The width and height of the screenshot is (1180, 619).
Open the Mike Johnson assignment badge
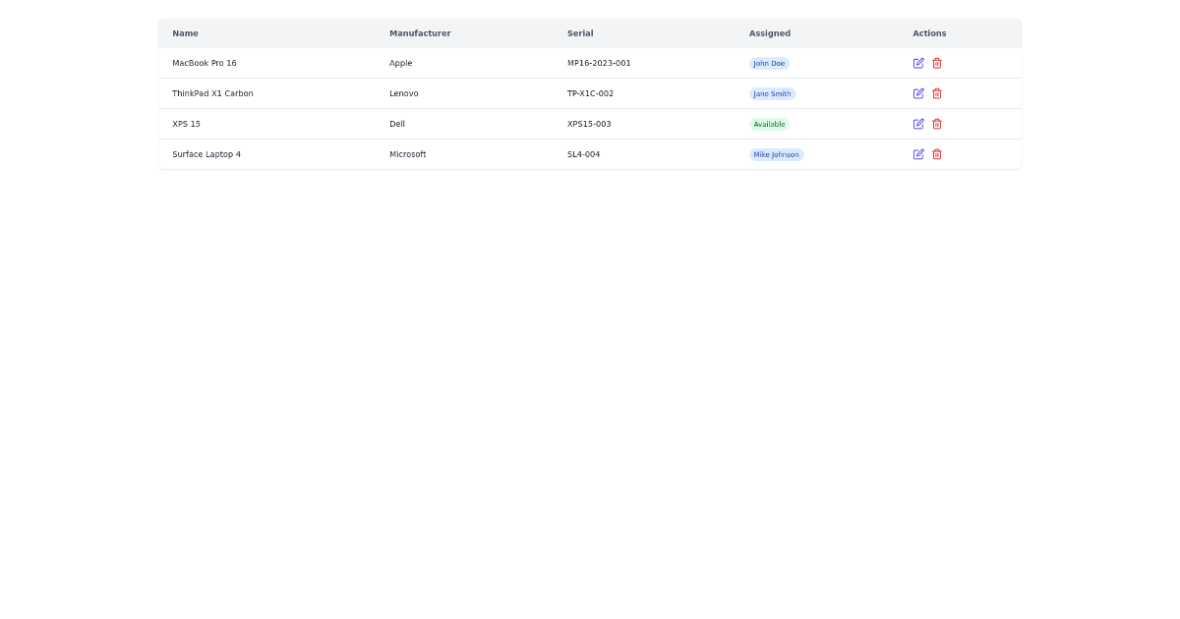point(776,154)
